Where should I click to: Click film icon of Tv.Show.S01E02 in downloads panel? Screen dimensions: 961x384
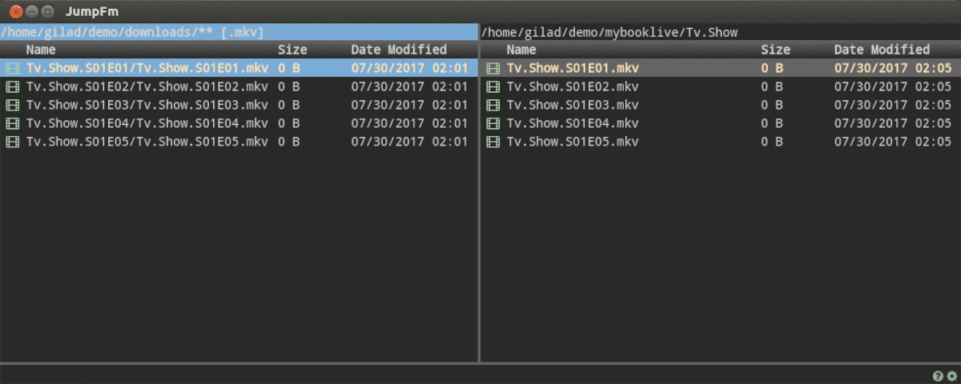coord(13,86)
